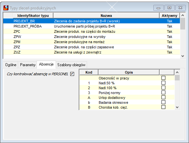Click the Kod column header

tap(89, 72)
